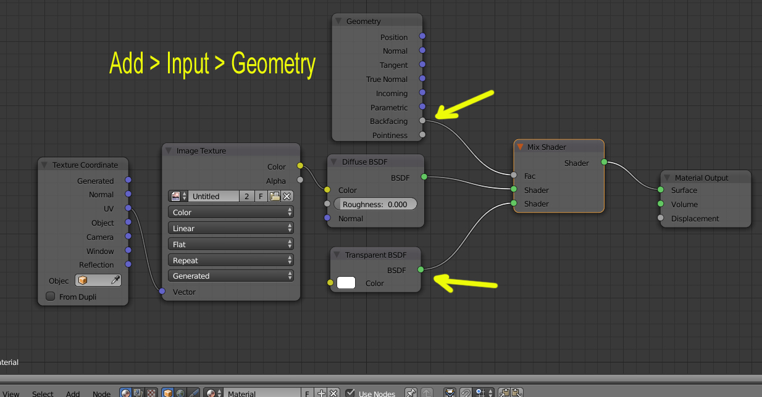This screenshot has width=762, height=397.
Task: Toggle fake user F button for Untitled image
Action: click(x=261, y=196)
